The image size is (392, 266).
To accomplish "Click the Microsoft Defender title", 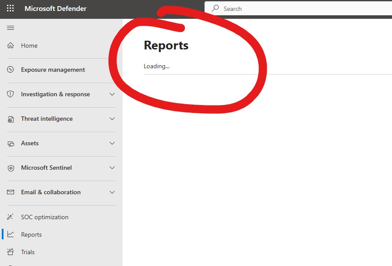I will [56, 8].
